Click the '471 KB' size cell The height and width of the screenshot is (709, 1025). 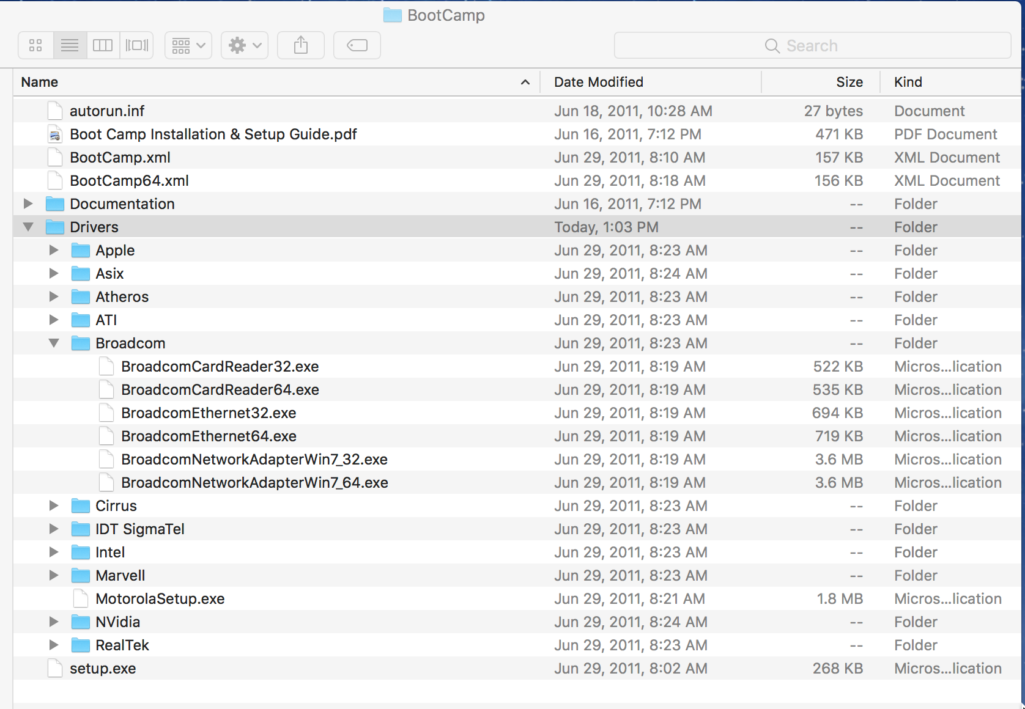pos(839,134)
